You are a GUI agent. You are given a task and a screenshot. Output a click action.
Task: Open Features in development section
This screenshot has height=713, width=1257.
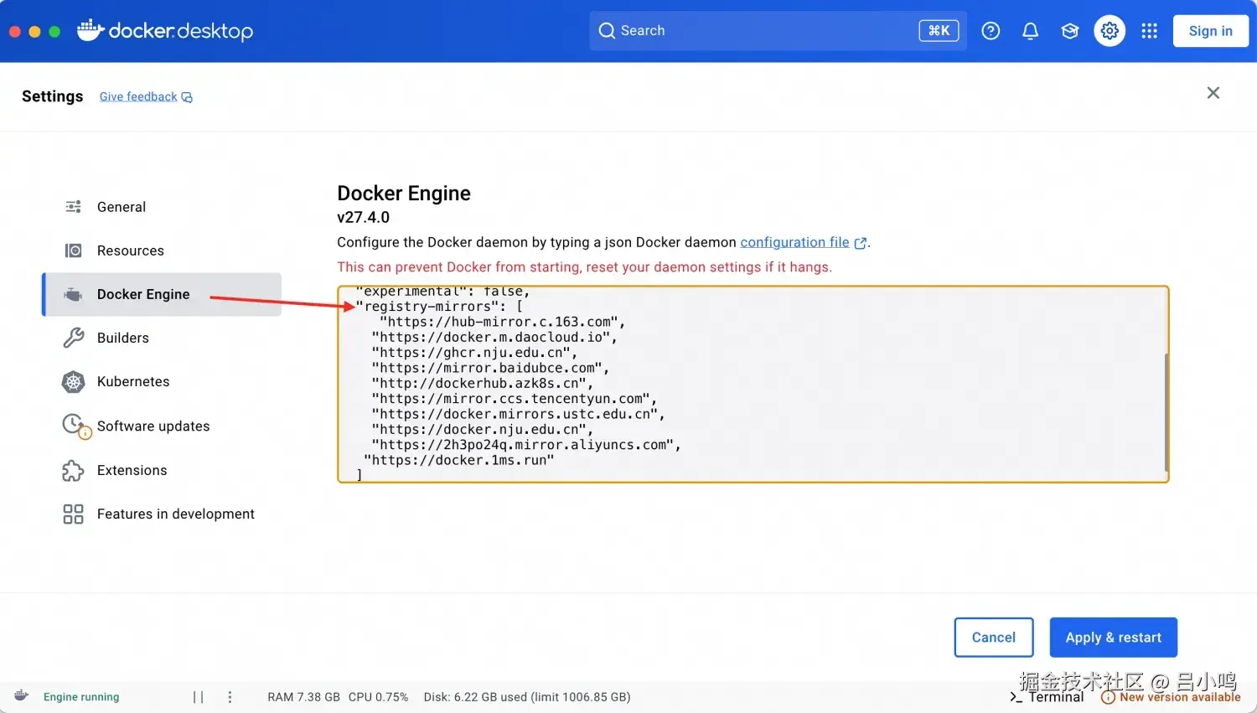[175, 514]
